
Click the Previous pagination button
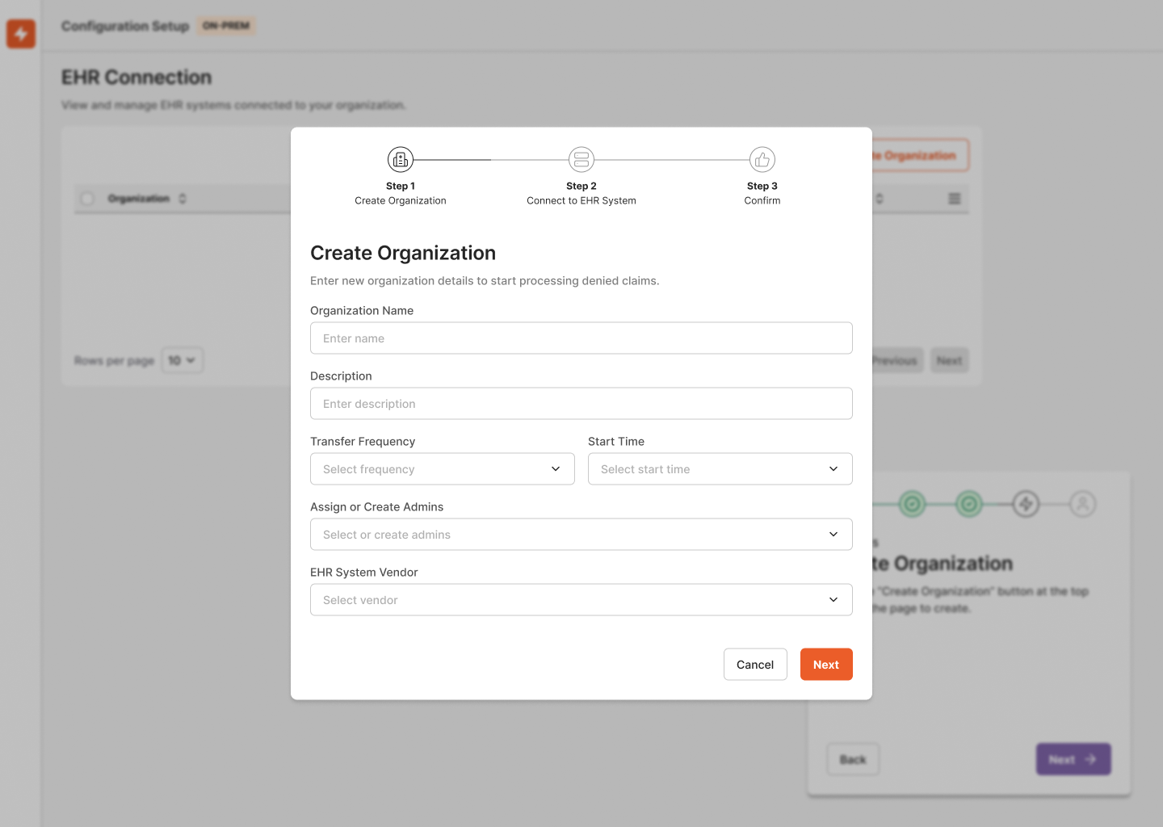coord(893,360)
